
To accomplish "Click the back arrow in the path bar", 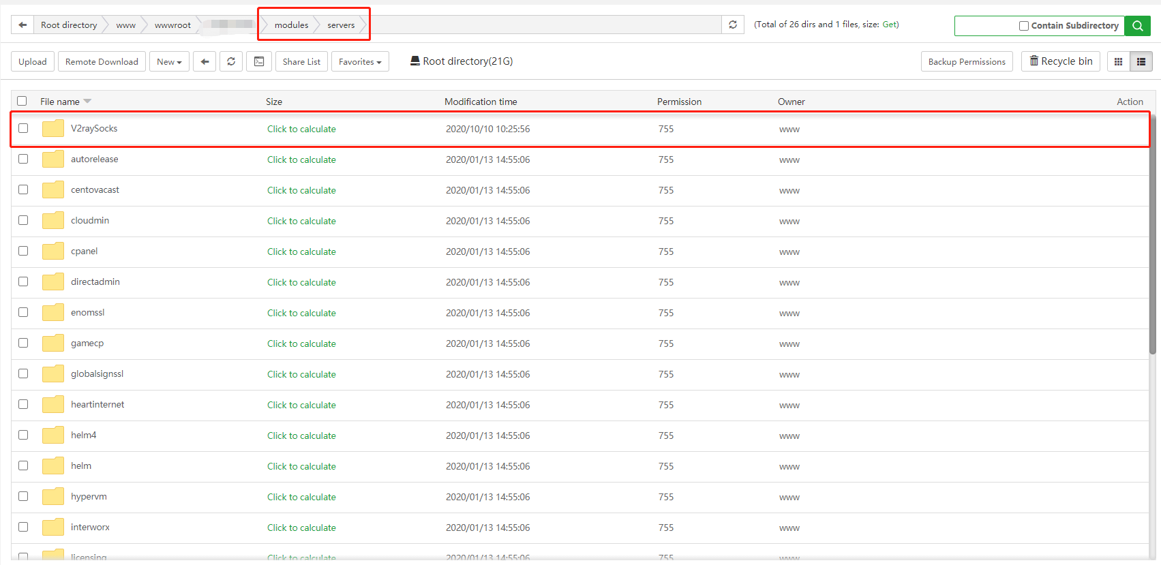I will pos(22,25).
